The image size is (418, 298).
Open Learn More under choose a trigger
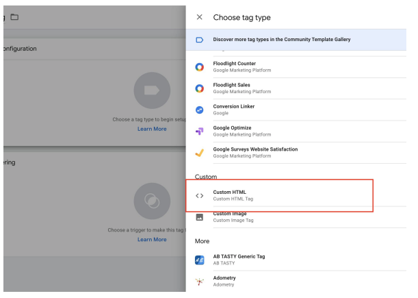[x=152, y=240]
